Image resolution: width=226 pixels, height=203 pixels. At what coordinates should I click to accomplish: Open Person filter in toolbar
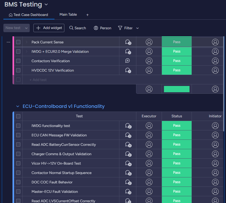click(x=102, y=28)
